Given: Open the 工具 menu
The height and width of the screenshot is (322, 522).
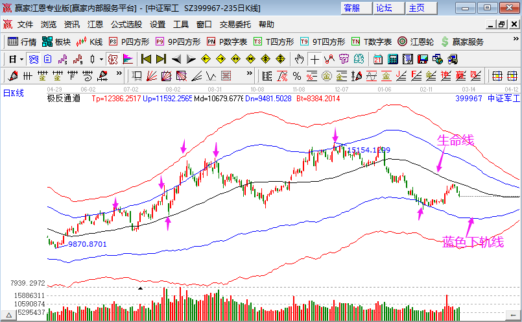Looking at the screenshot, I should click(181, 24).
